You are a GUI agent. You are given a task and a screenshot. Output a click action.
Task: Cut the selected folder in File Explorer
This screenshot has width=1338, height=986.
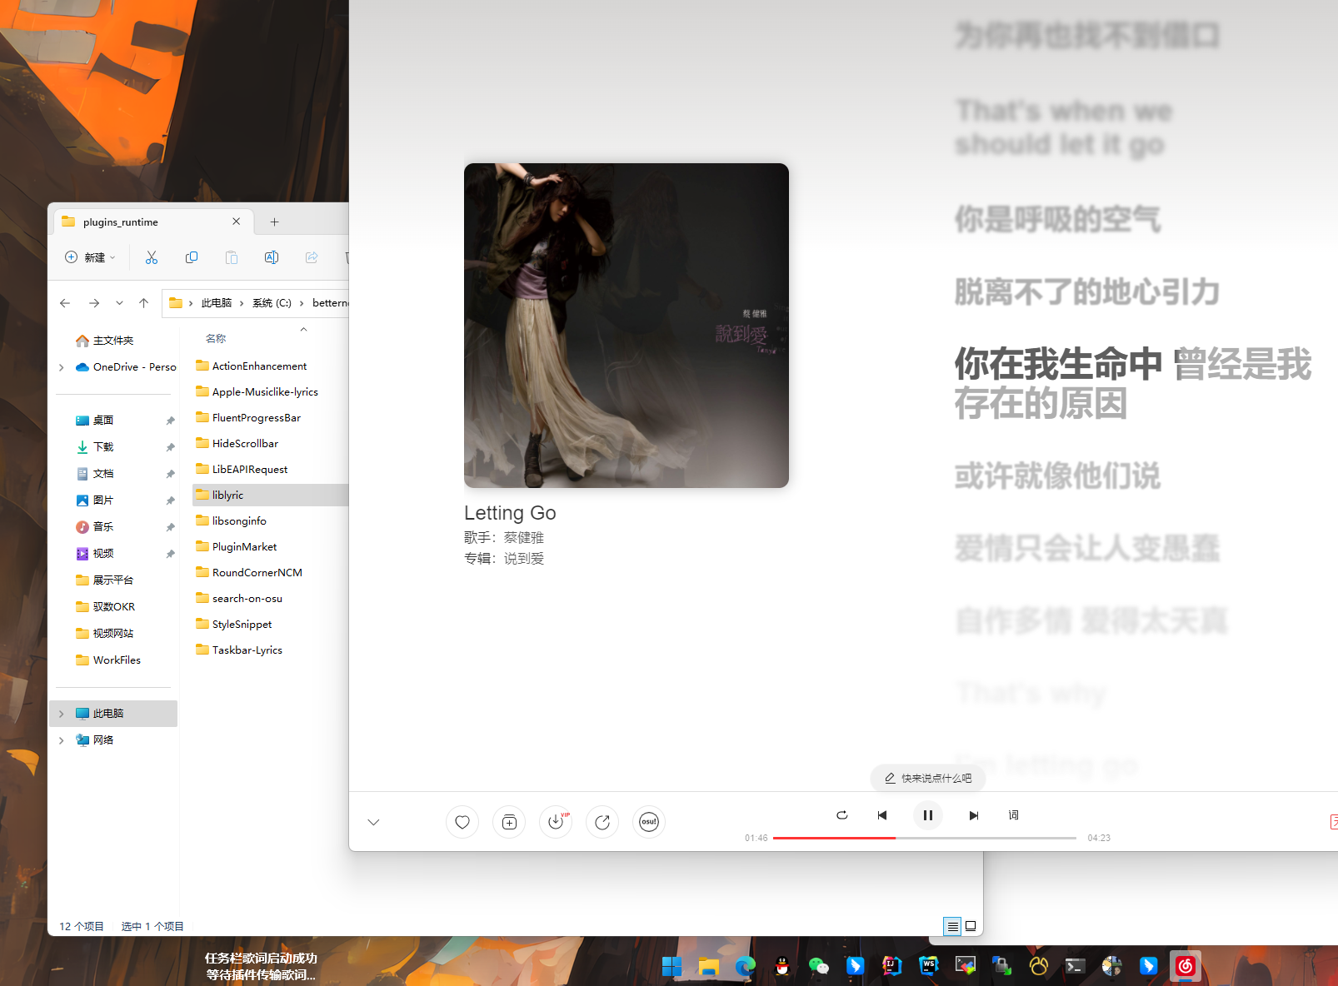[x=151, y=257]
